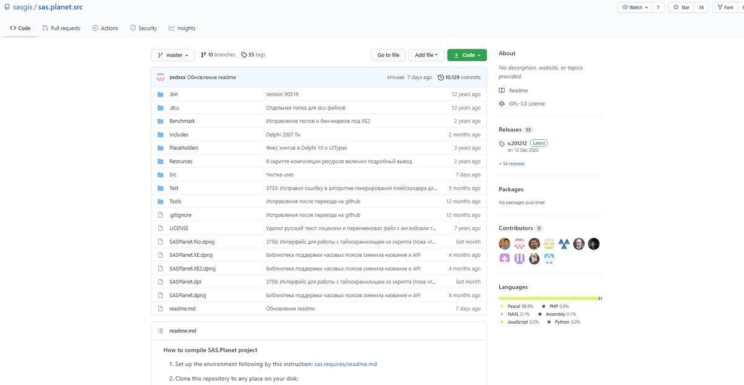Open the first contributor avatar
Image resolution: width=744 pixels, height=385 pixels.
tap(505, 244)
